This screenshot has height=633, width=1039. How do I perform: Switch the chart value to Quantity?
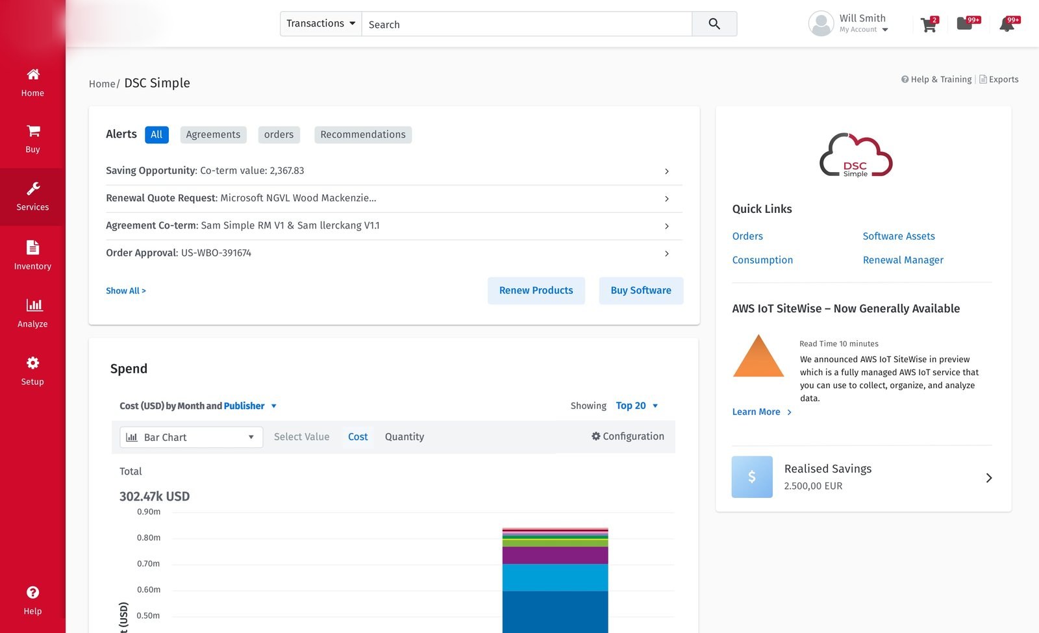(405, 437)
